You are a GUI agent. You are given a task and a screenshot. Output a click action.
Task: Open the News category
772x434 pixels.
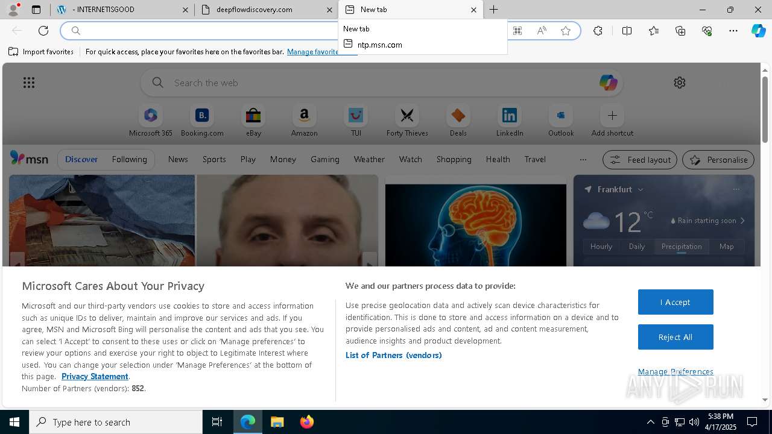[178, 159]
